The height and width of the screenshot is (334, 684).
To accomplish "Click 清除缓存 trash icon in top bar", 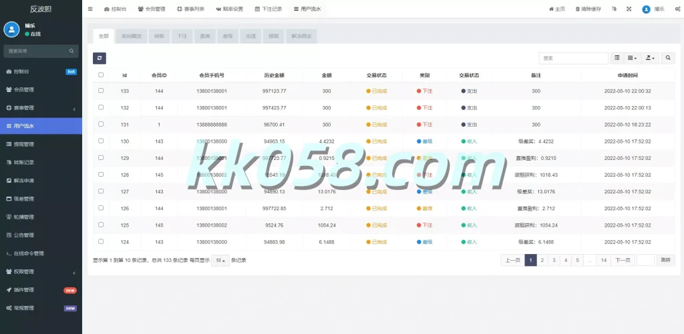I will coord(577,9).
